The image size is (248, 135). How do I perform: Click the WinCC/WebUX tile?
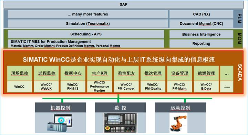tap(46, 87)
